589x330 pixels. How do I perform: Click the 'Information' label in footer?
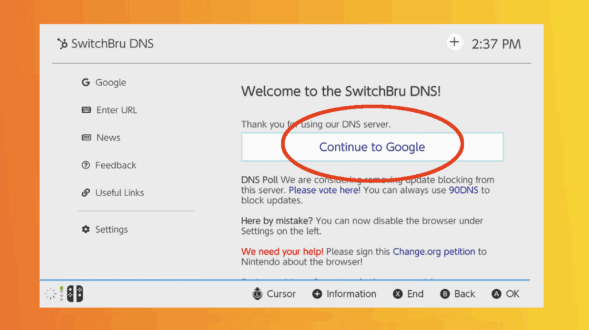(351, 294)
